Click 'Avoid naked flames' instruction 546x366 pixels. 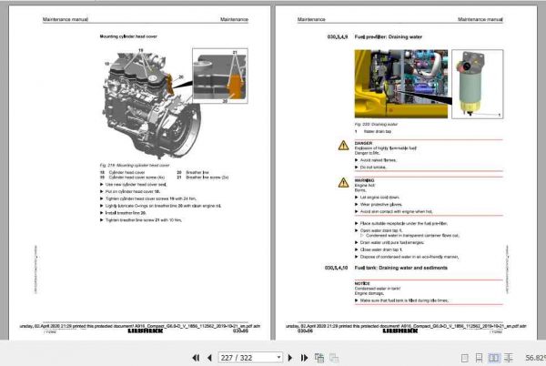(x=379, y=160)
